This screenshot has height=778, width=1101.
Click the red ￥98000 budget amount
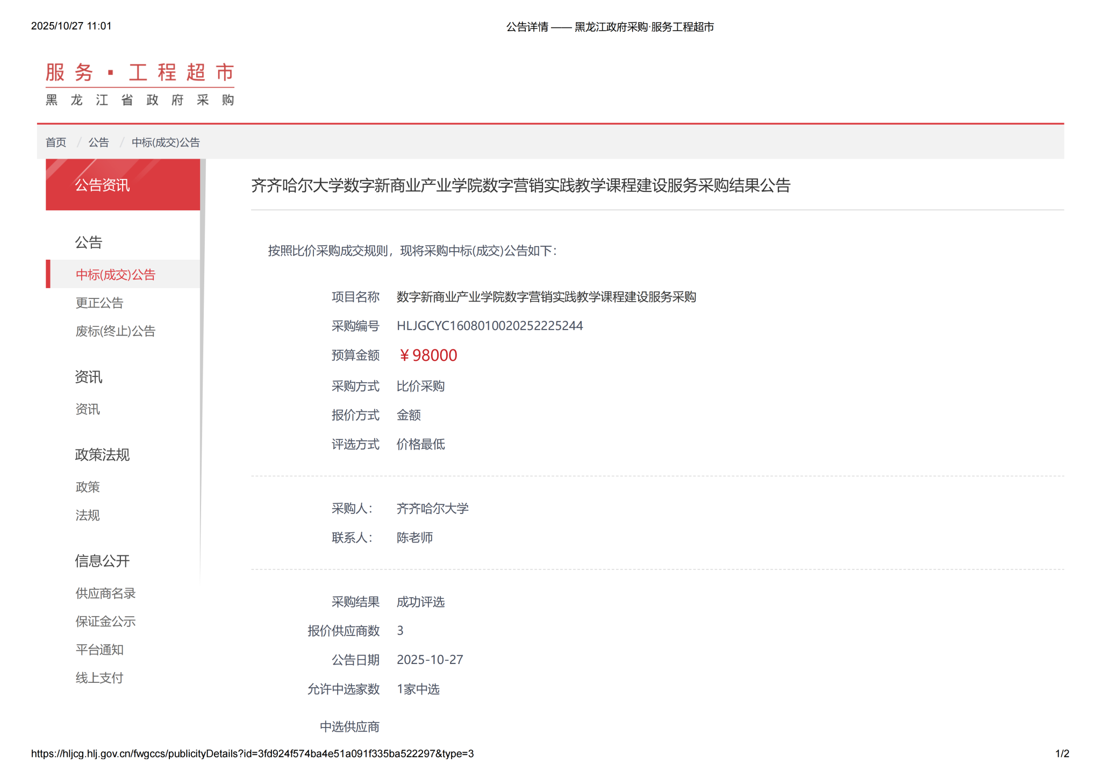coord(427,355)
